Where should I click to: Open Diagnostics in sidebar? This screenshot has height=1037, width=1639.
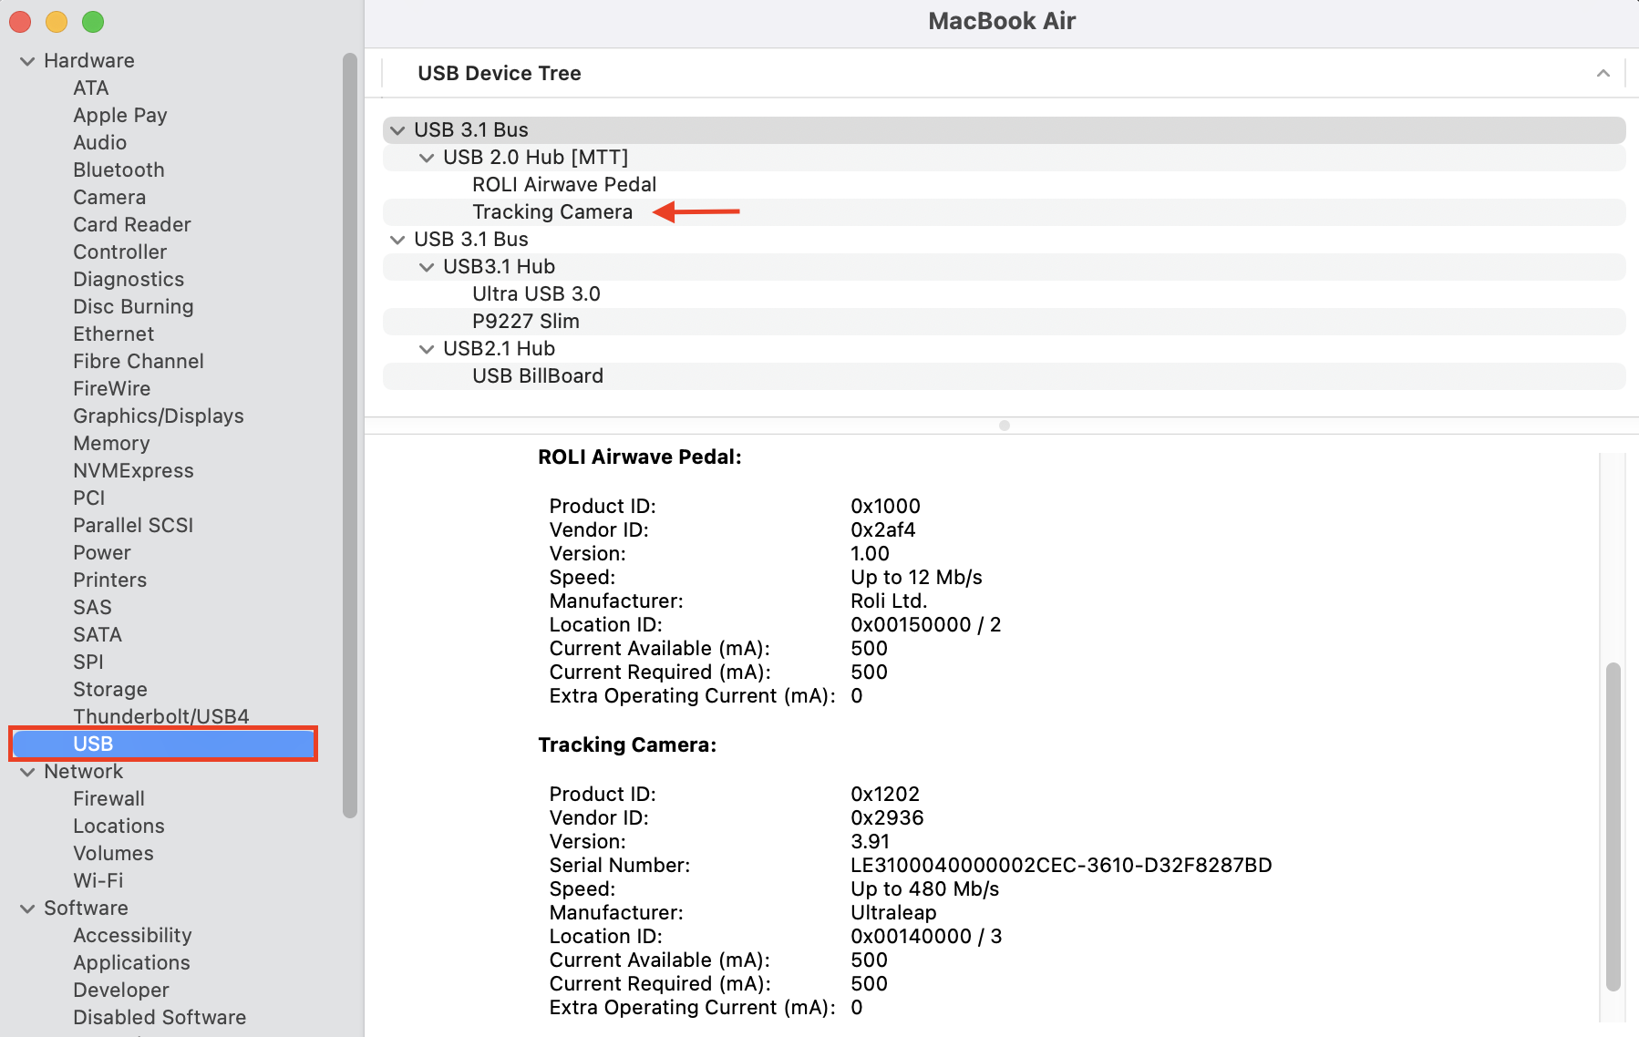point(129,279)
